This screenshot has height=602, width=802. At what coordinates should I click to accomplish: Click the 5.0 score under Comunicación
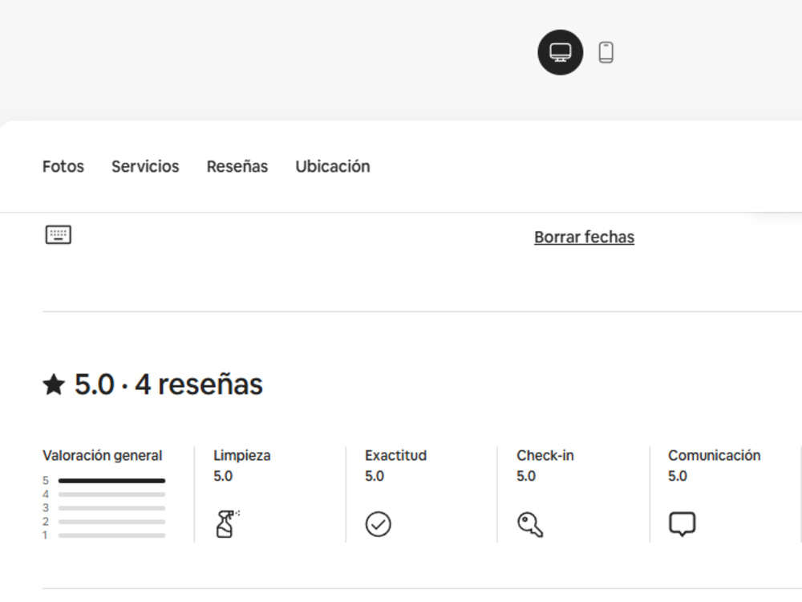(x=677, y=476)
